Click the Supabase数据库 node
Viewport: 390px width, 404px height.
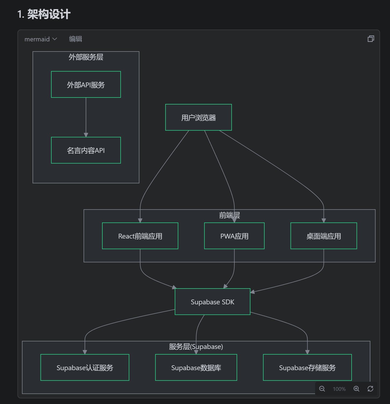point(196,367)
